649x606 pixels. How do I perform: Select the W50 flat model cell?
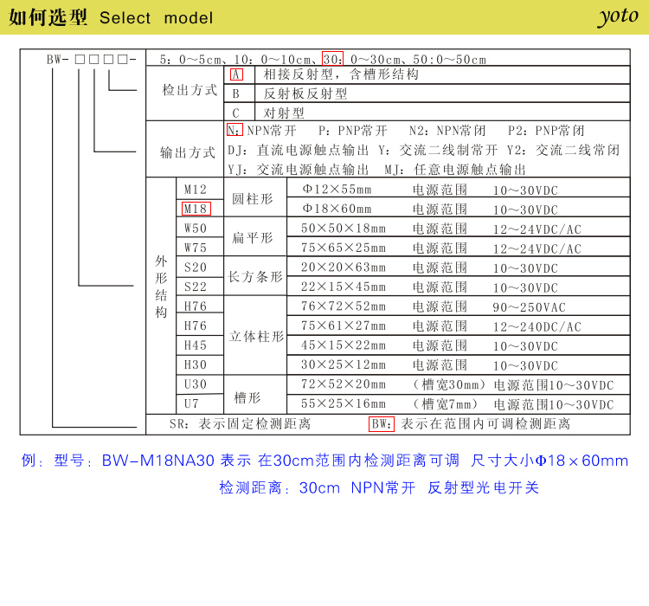[195, 229]
